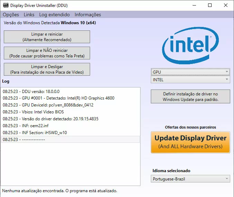This screenshot has width=234, height=197.
Task: Expand the INTEL vendor dropdown
Action: tap(191, 80)
